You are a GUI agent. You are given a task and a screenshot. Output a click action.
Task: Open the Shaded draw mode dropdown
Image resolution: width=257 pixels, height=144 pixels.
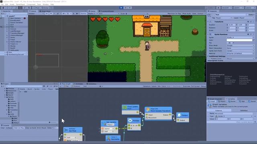[x=37, y=14]
